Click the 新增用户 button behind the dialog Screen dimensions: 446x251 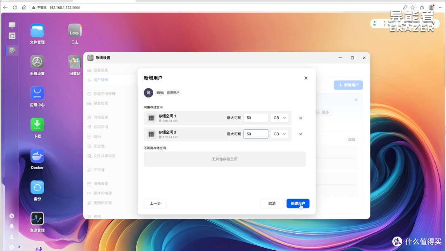coord(348,85)
